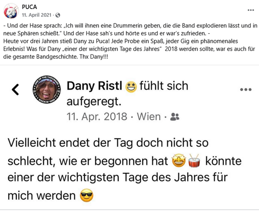Click the 11. Apr. 2018 date
Viewport: 259px width, 212px height.
coord(97,117)
